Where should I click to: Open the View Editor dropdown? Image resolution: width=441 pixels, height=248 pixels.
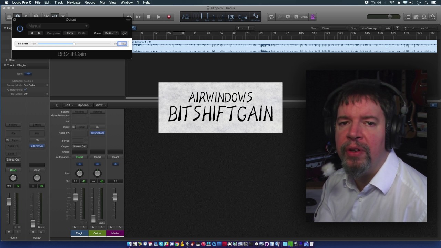(x=111, y=33)
